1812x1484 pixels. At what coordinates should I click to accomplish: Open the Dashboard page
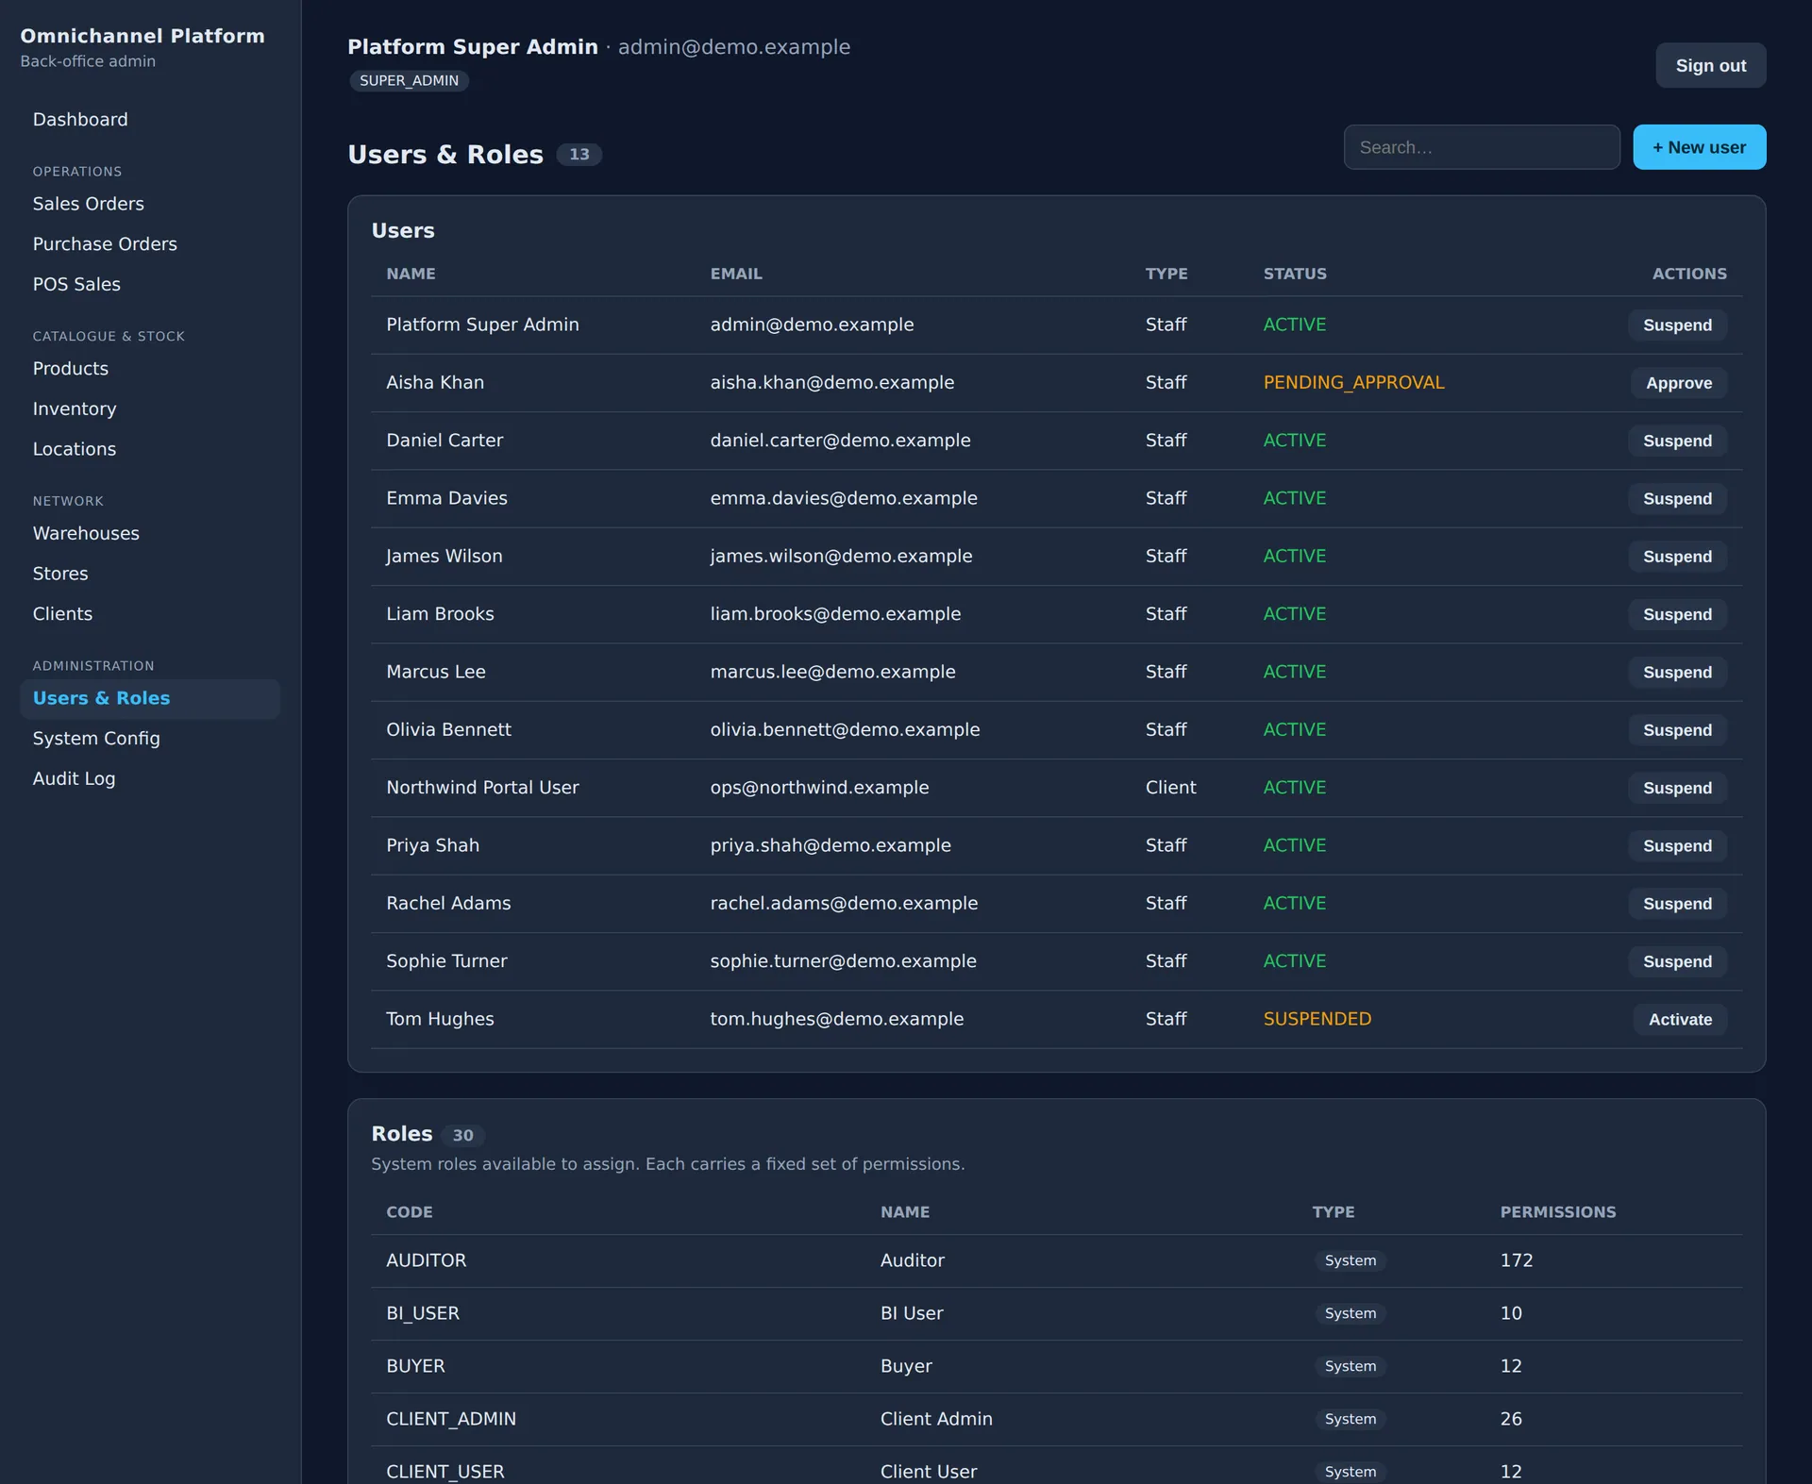point(150,120)
